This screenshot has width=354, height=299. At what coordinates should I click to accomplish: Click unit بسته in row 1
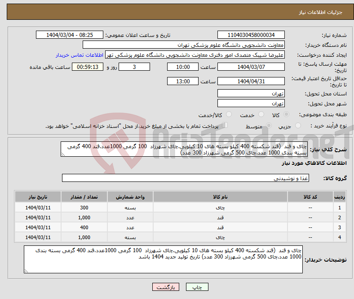[130, 208]
